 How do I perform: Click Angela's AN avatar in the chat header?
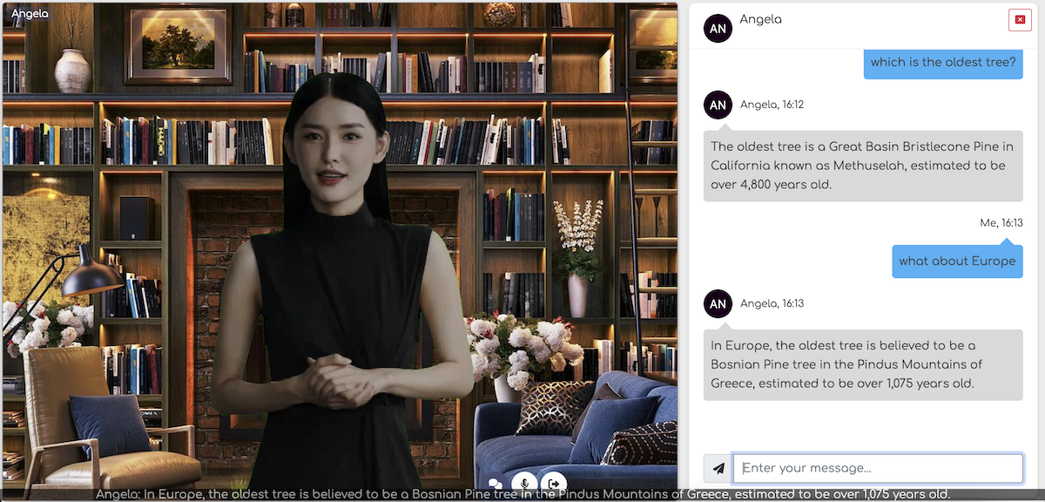pos(718,28)
